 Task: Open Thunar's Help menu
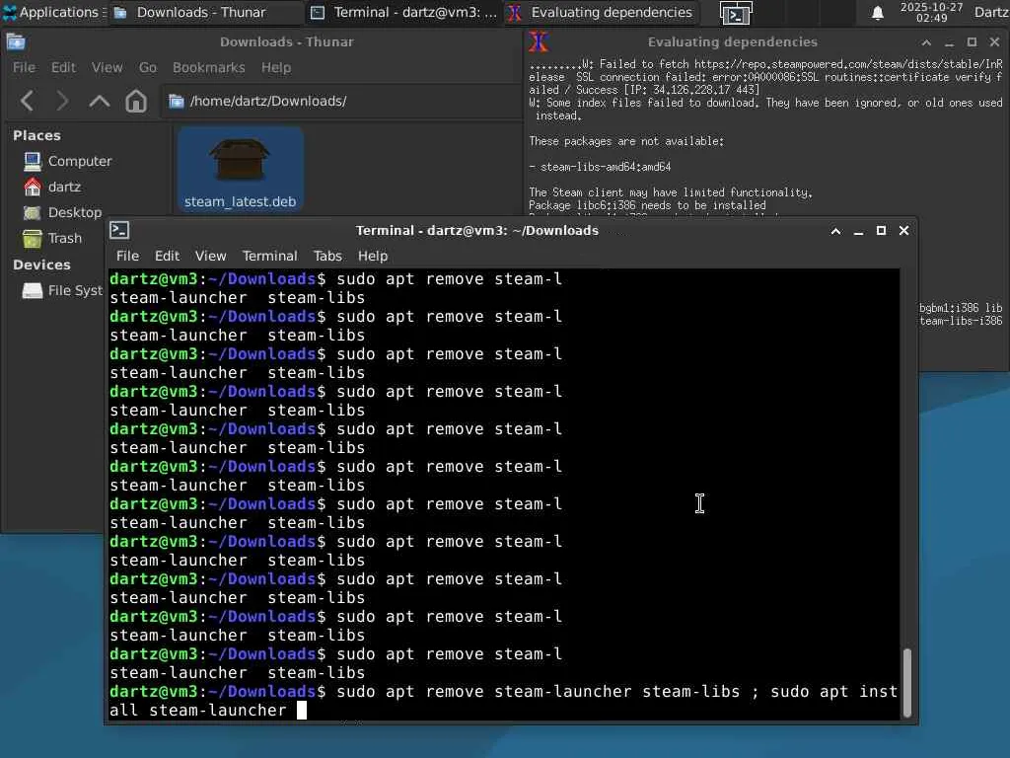tap(276, 68)
